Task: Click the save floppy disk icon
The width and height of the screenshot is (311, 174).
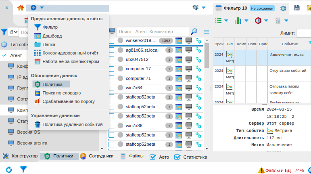Action: coord(297,8)
